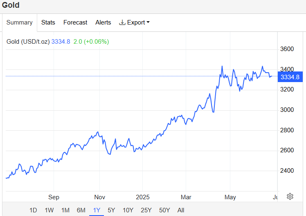Click the Sep x-axis label
Screen dimensions: 306x216
(x=54, y=197)
